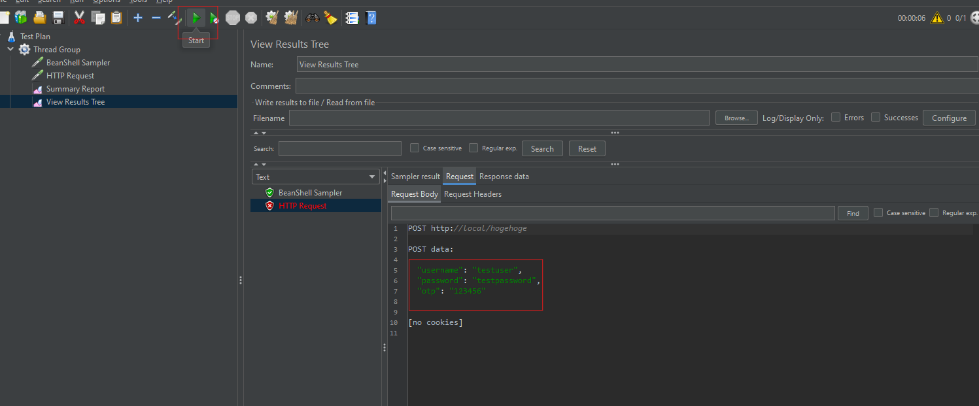Focus the Comments input field
The image size is (979, 406).
[x=637, y=86]
